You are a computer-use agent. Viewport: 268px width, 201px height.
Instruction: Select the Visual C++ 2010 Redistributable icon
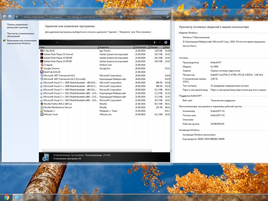42,89
